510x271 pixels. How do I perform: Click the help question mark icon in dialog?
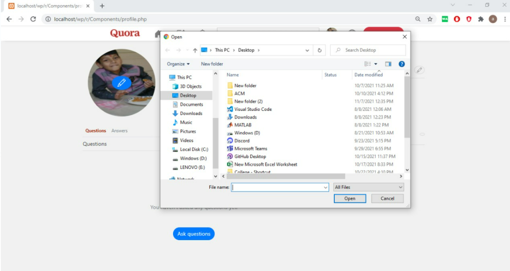[402, 64]
